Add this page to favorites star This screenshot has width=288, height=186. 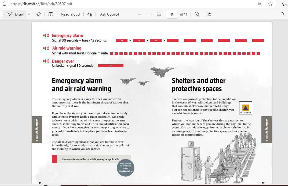coord(270,4)
